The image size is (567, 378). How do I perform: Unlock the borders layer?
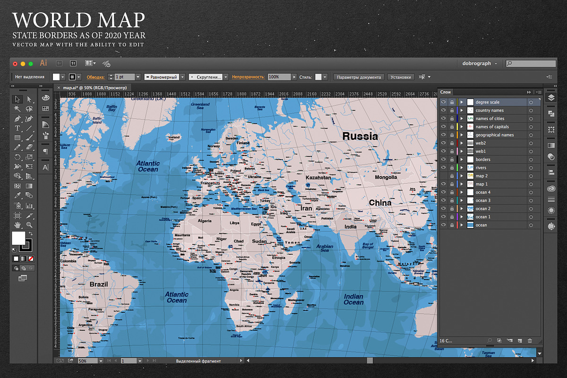pyautogui.click(x=452, y=159)
